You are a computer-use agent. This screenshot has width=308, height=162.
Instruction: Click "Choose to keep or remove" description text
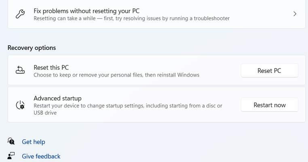click(116, 75)
